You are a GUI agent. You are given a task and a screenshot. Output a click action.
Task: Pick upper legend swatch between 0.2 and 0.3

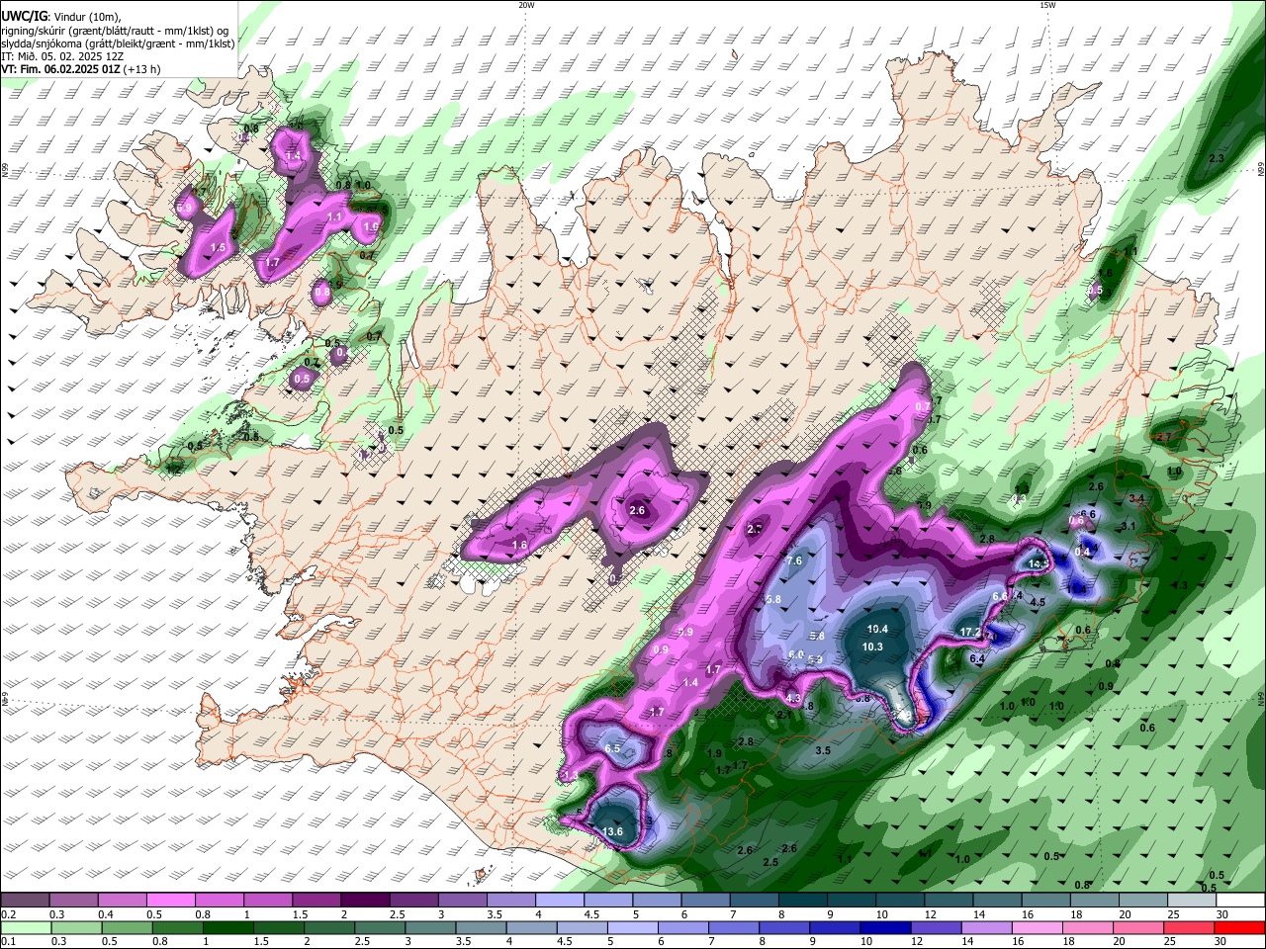point(25,901)
